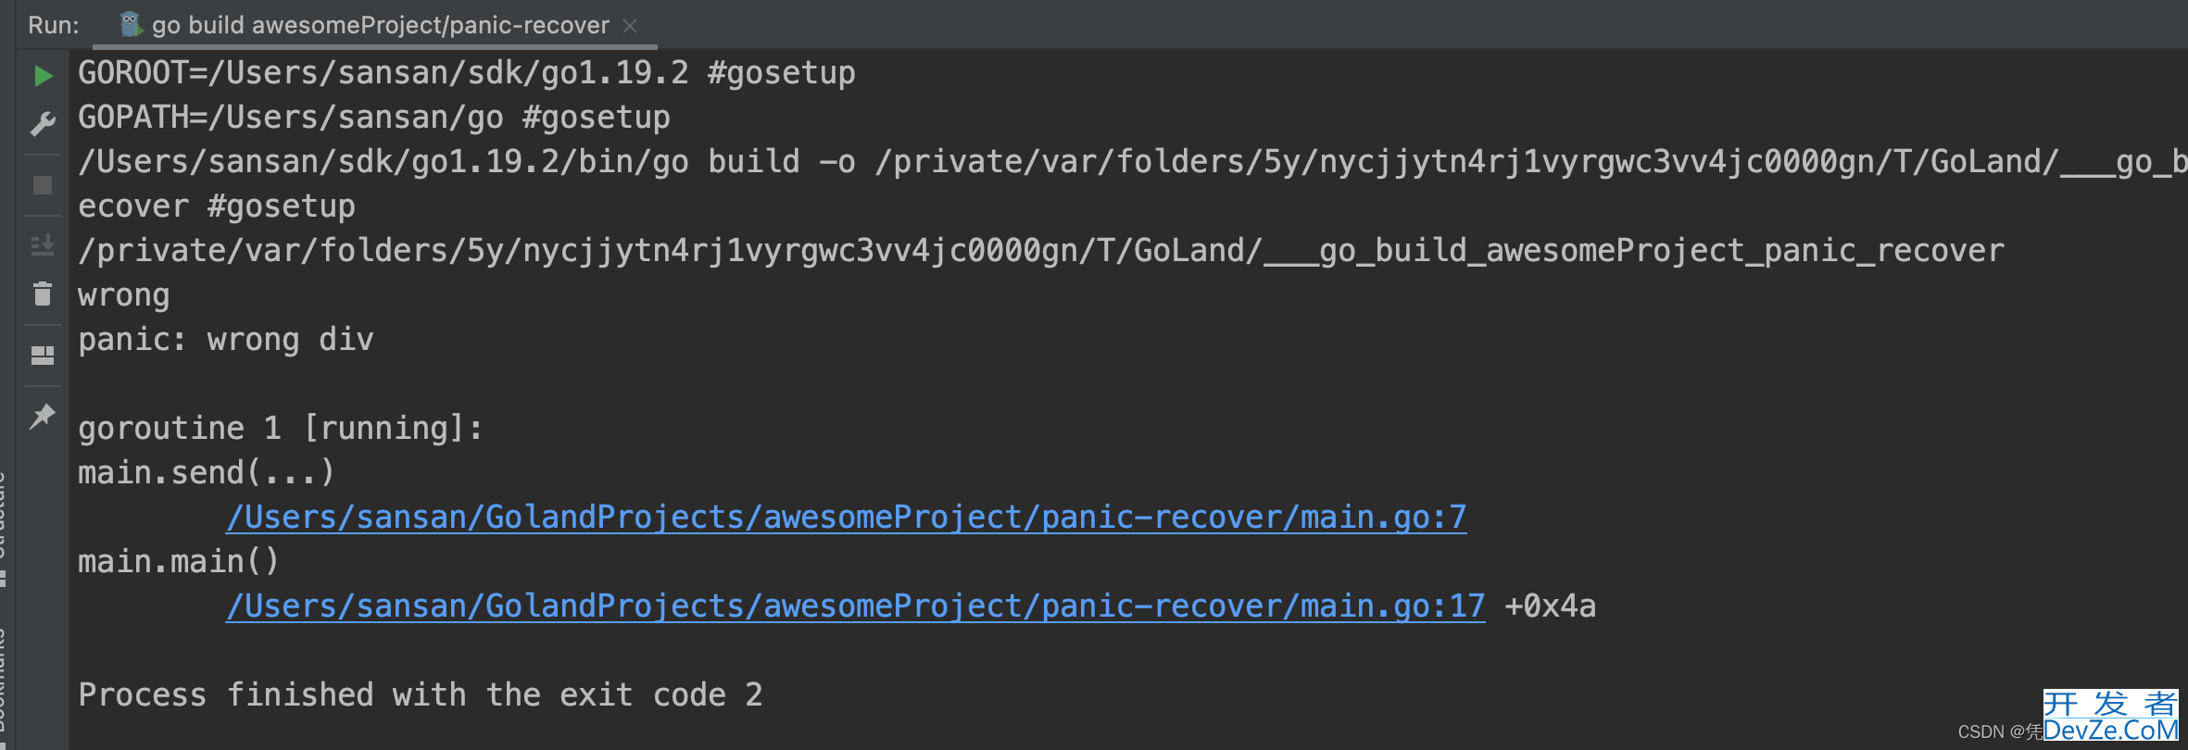Select go build awesomeProject/panic-recover tab
Viewport: 2188px width, 750px height.
(x=380, y=25)
